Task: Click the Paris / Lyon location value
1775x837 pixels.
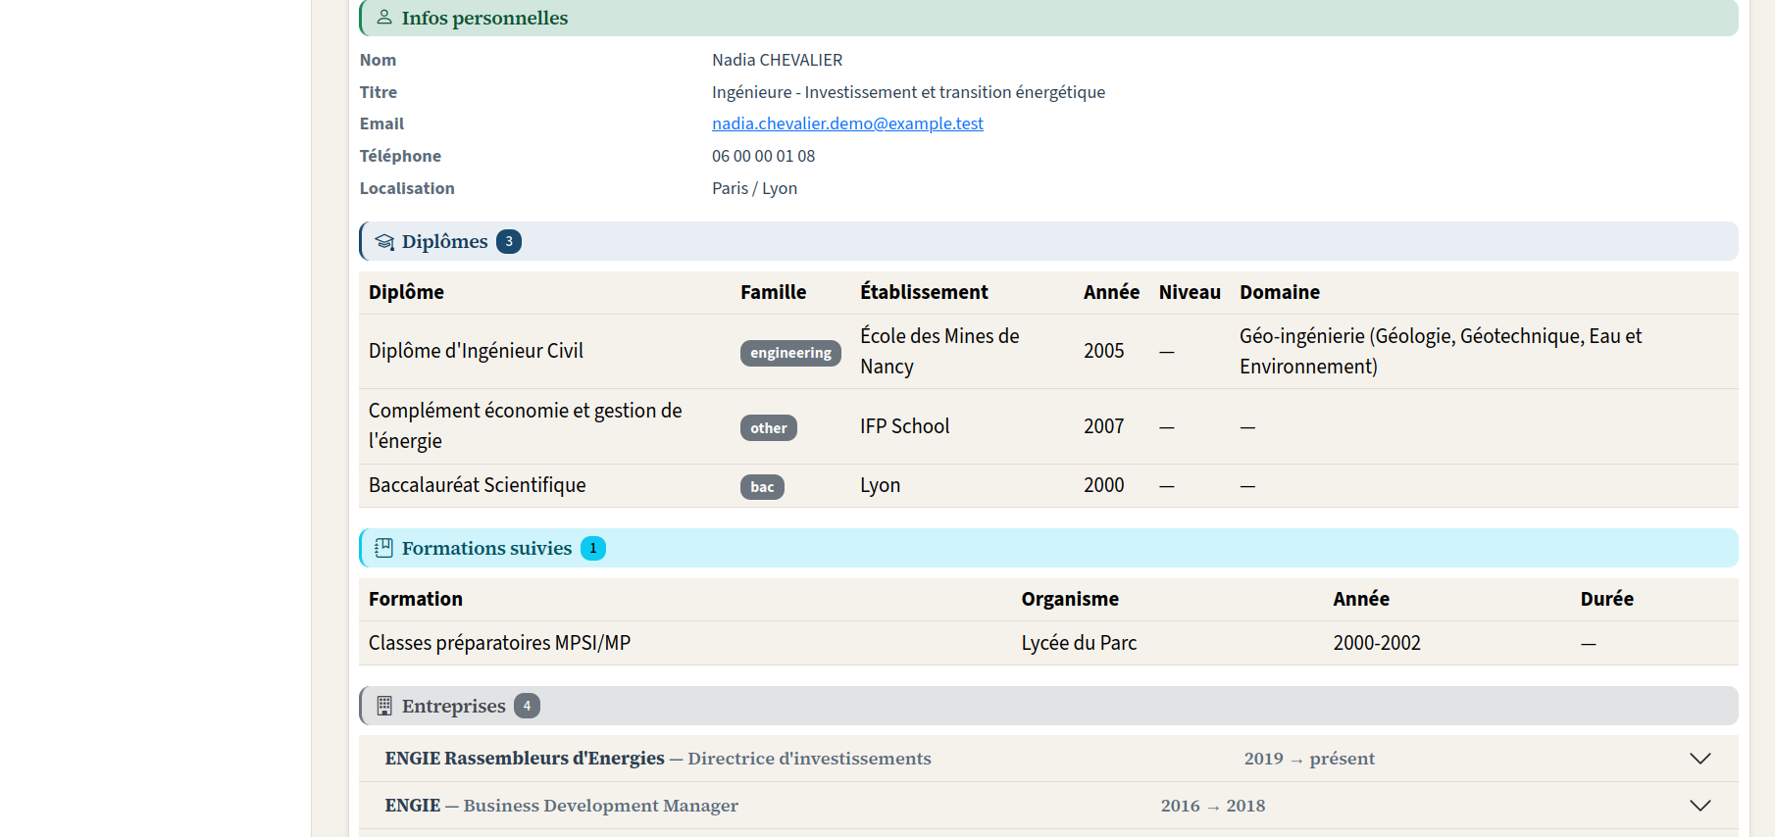Action: (x=754, y=188)
